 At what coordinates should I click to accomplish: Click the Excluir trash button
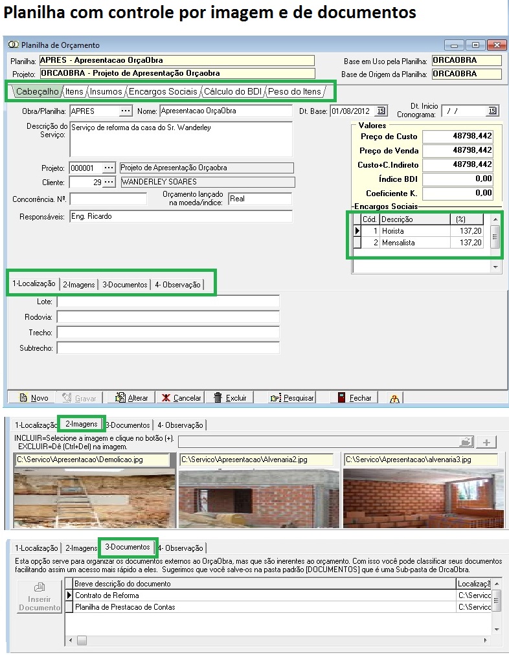230,398
